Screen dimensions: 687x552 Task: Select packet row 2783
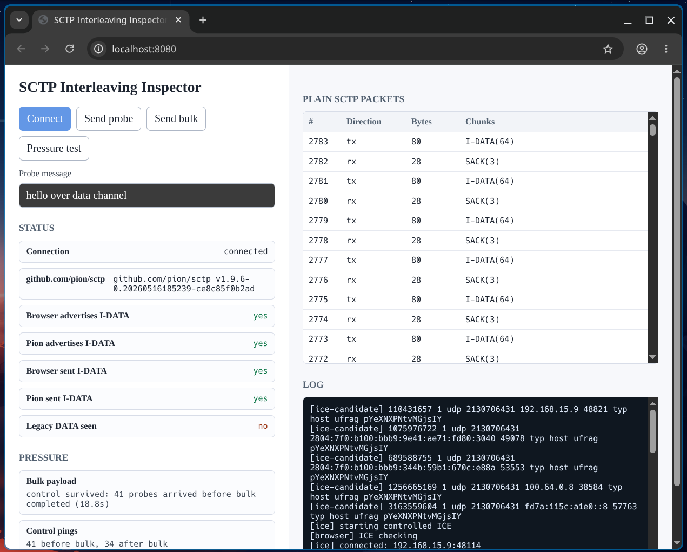pos(475,142)
